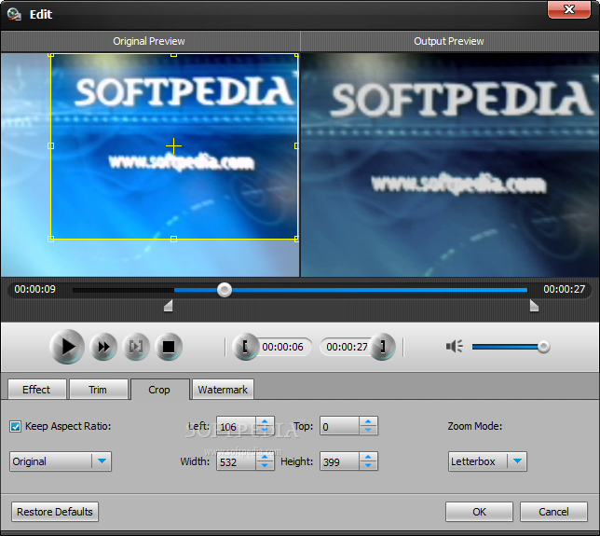Screen dimensions: 600x536
Task: Open the Watermark tab
Action: pyautogui.click(x=223, y=390)
